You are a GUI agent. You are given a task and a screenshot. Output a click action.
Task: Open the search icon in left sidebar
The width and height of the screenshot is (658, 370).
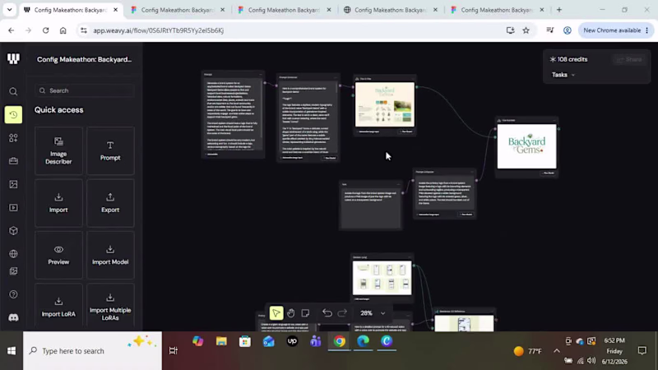click(13, 91)
